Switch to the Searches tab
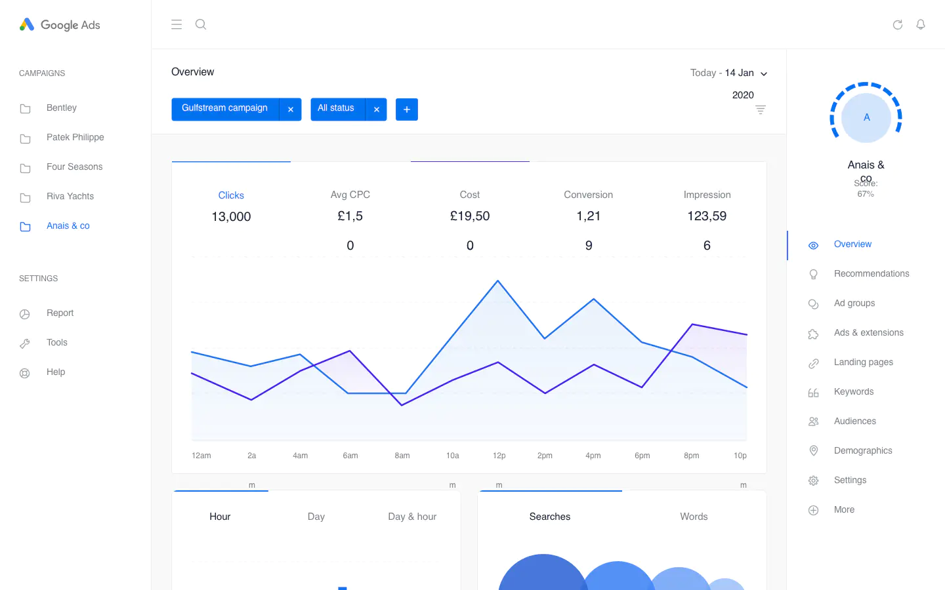This screenshot has height=590, width=945. tap(550, 517)
